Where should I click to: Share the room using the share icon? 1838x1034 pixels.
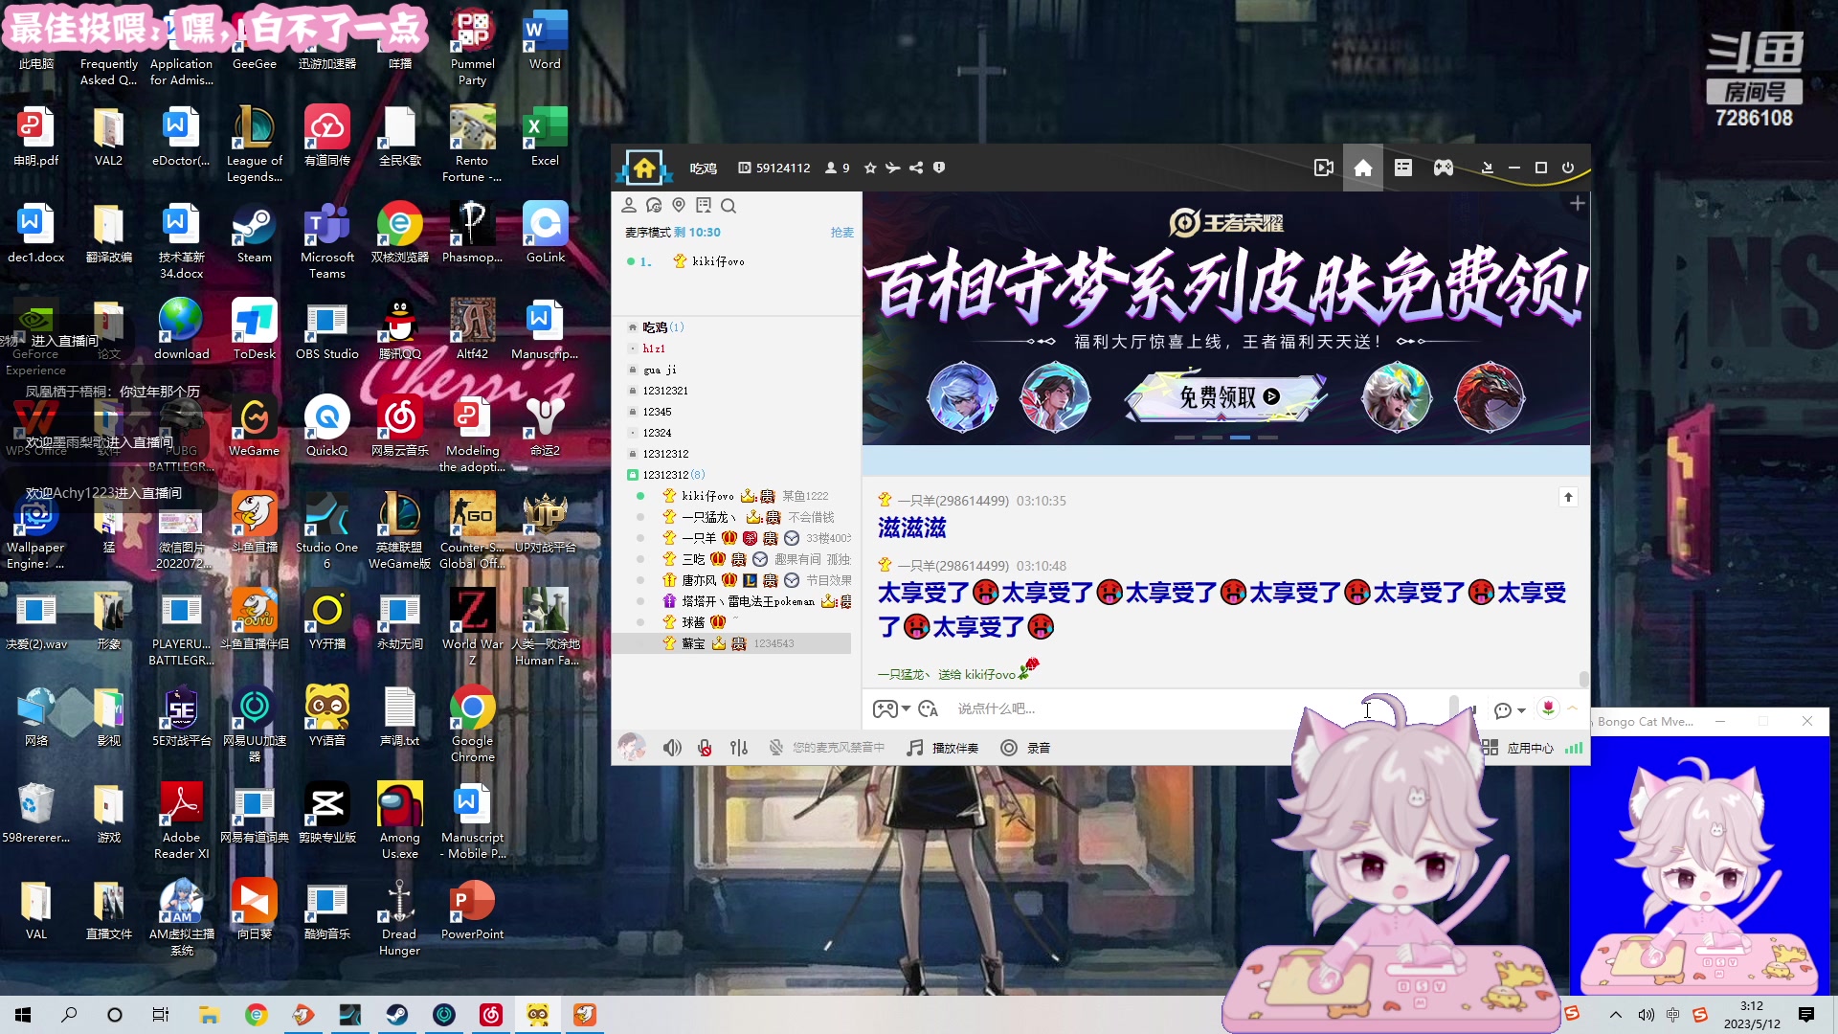tap(915, 168)
